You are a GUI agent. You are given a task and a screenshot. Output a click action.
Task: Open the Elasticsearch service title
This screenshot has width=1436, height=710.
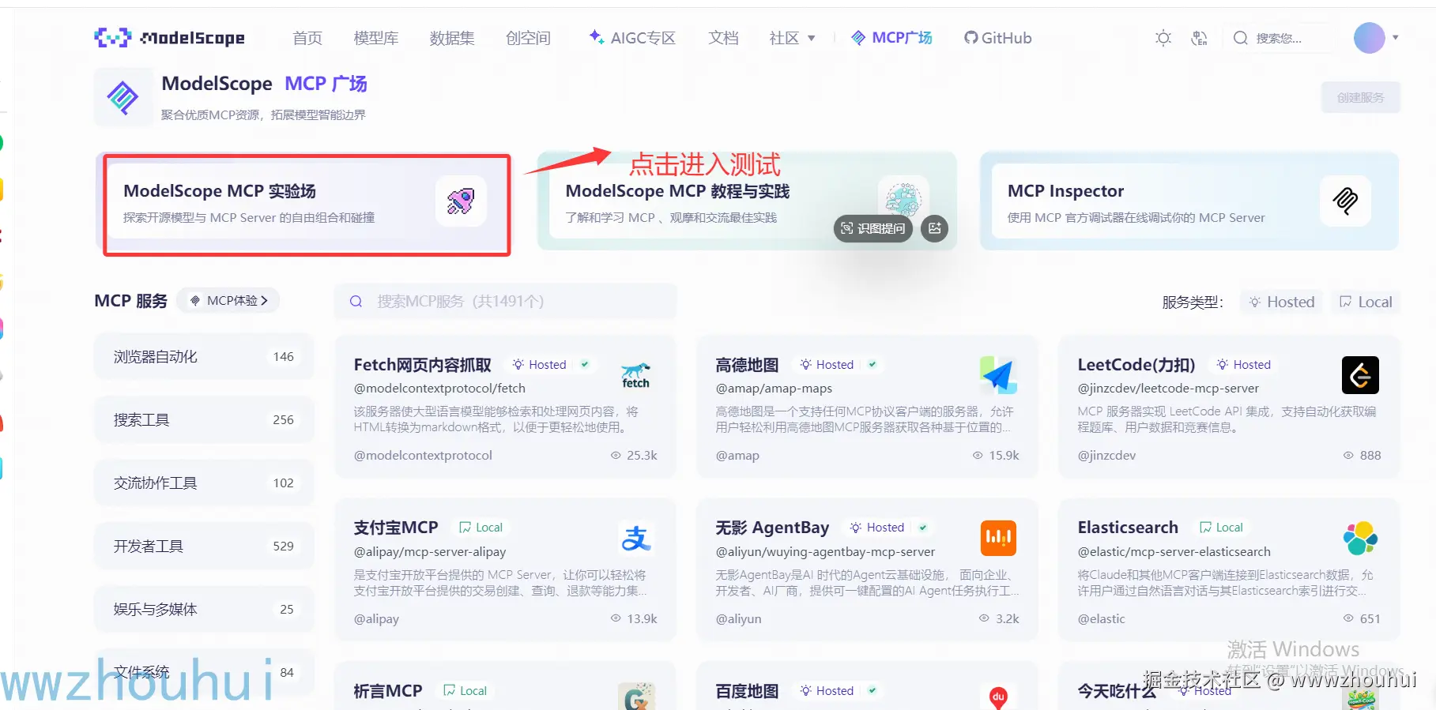pos(1128,528)
